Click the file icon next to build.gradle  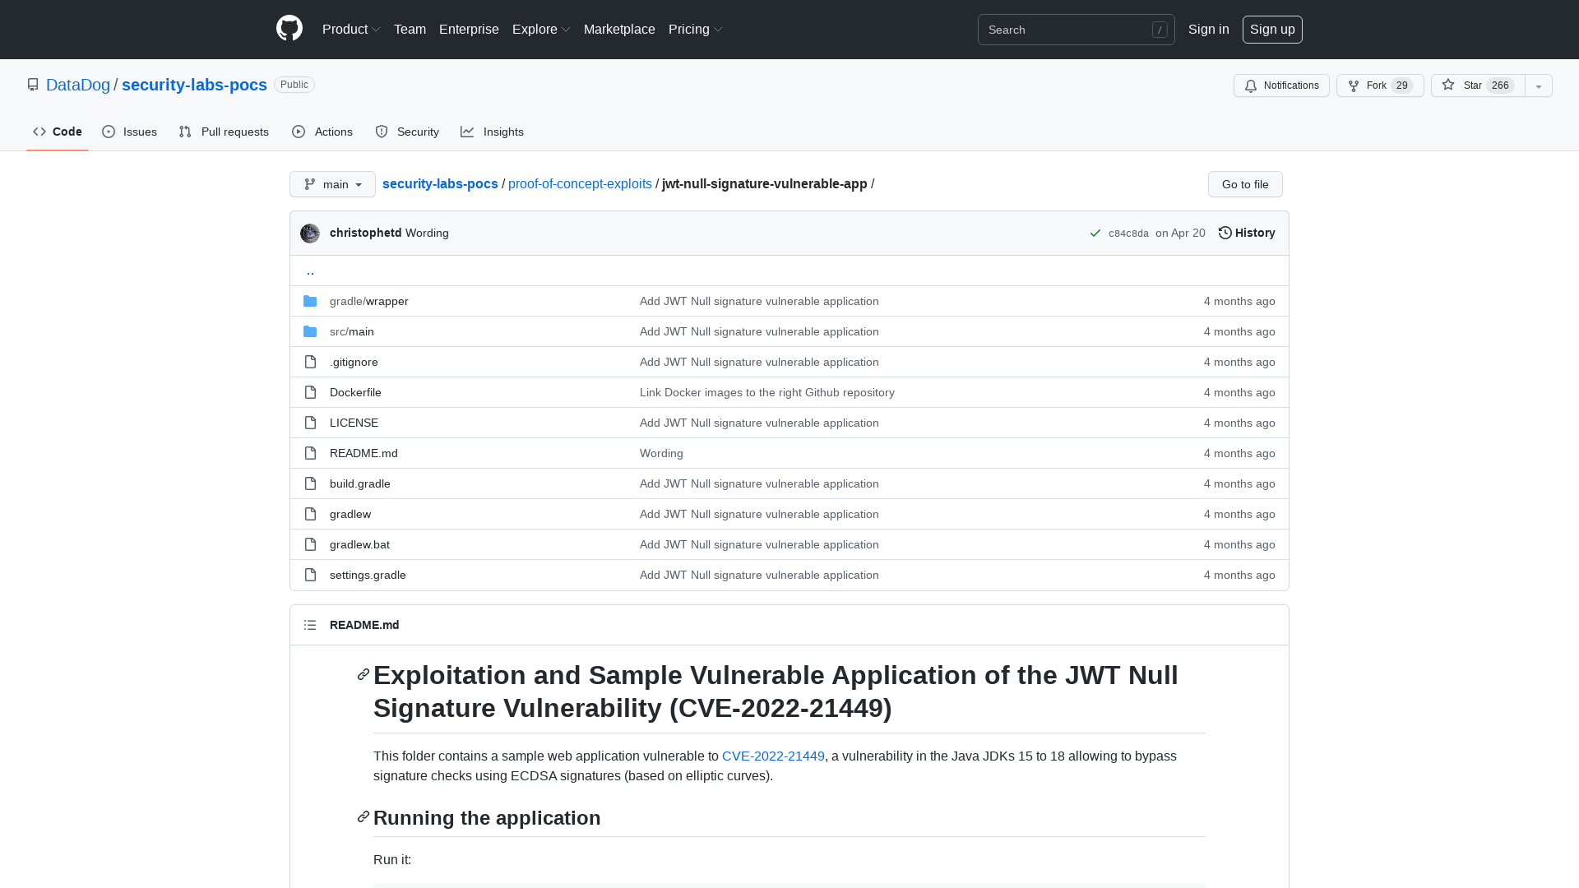[310, 483]
